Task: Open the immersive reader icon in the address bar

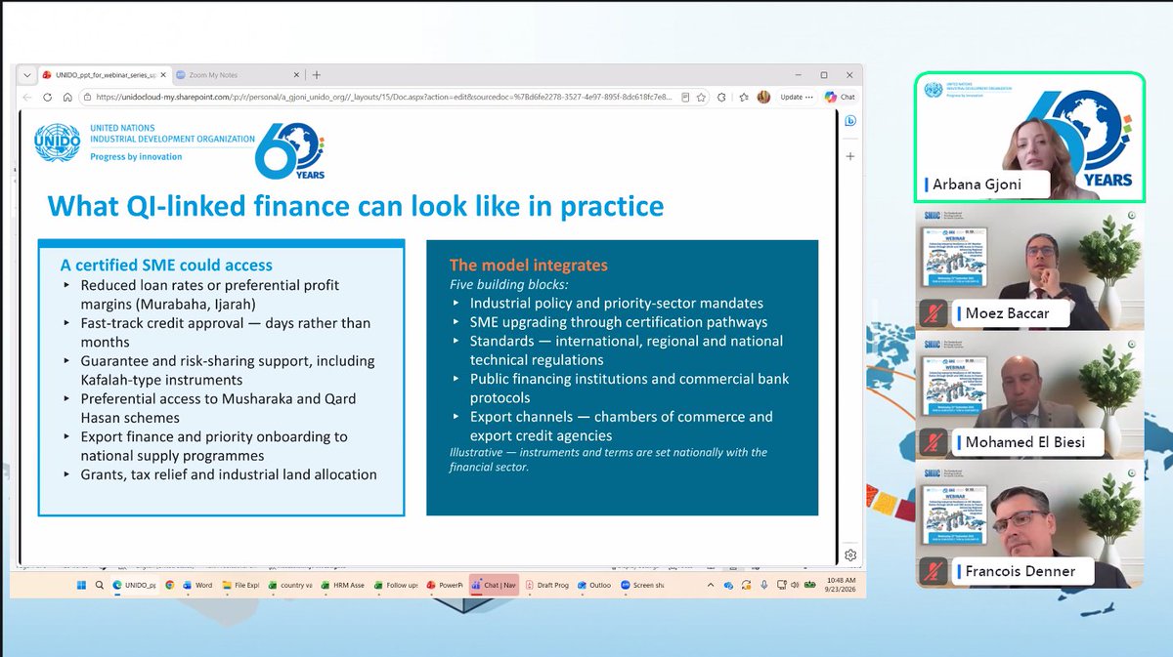Action: coord(685,97)
